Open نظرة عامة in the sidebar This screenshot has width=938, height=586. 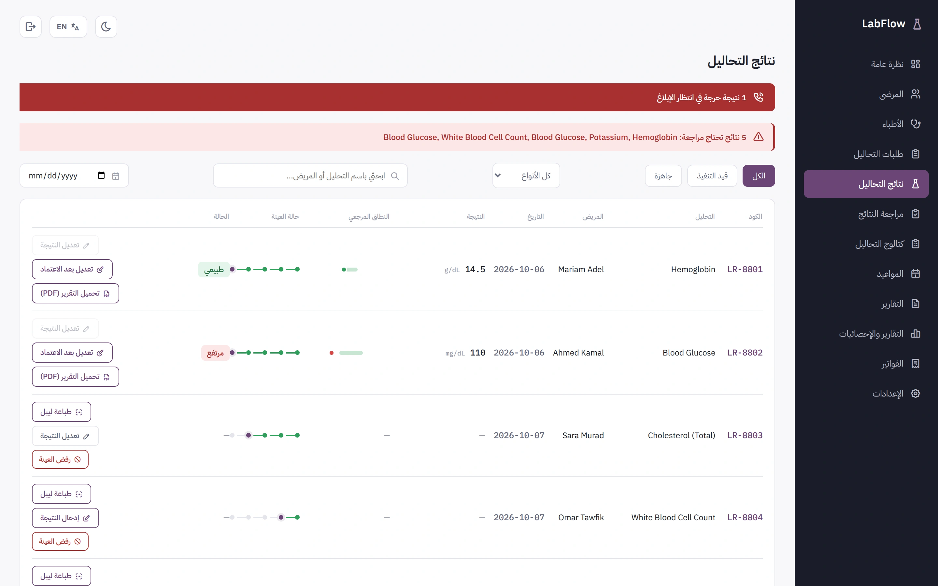tap(866, 64)
